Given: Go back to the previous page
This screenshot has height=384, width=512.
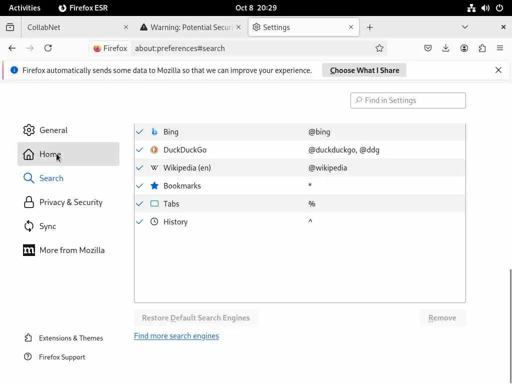Looking at the screenshot, I should [12, 48].
